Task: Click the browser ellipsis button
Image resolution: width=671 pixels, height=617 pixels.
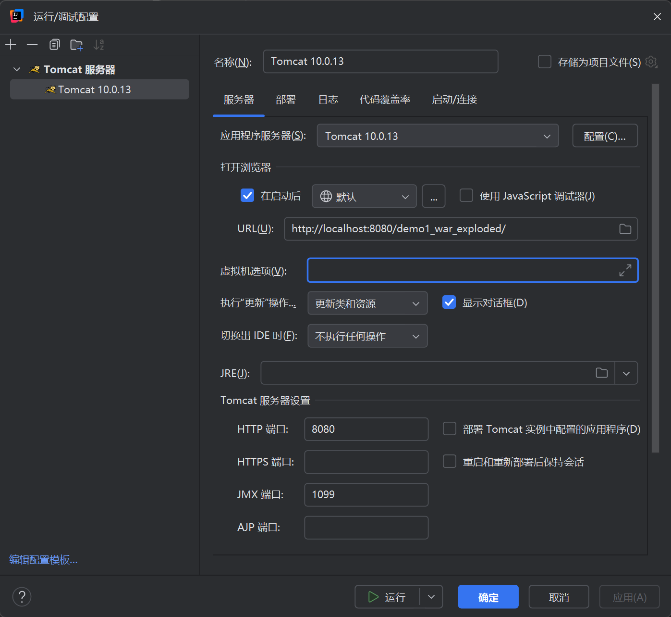Action: pos(434,196)
